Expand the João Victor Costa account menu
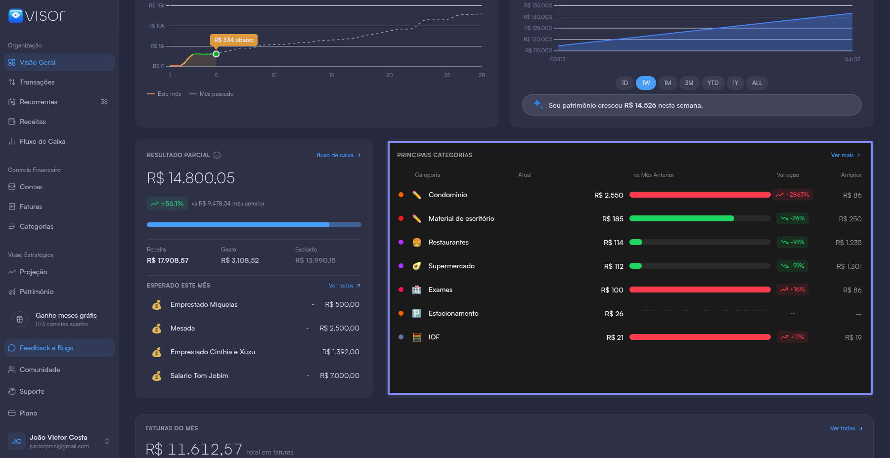Viewport: 890px width, 458px height. coord(107,441)
